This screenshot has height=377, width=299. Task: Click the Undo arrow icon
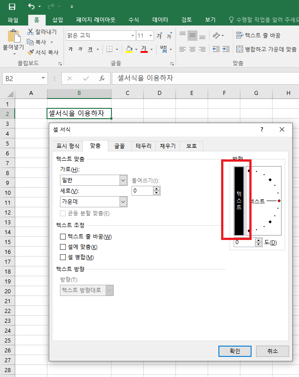point(31,6)
